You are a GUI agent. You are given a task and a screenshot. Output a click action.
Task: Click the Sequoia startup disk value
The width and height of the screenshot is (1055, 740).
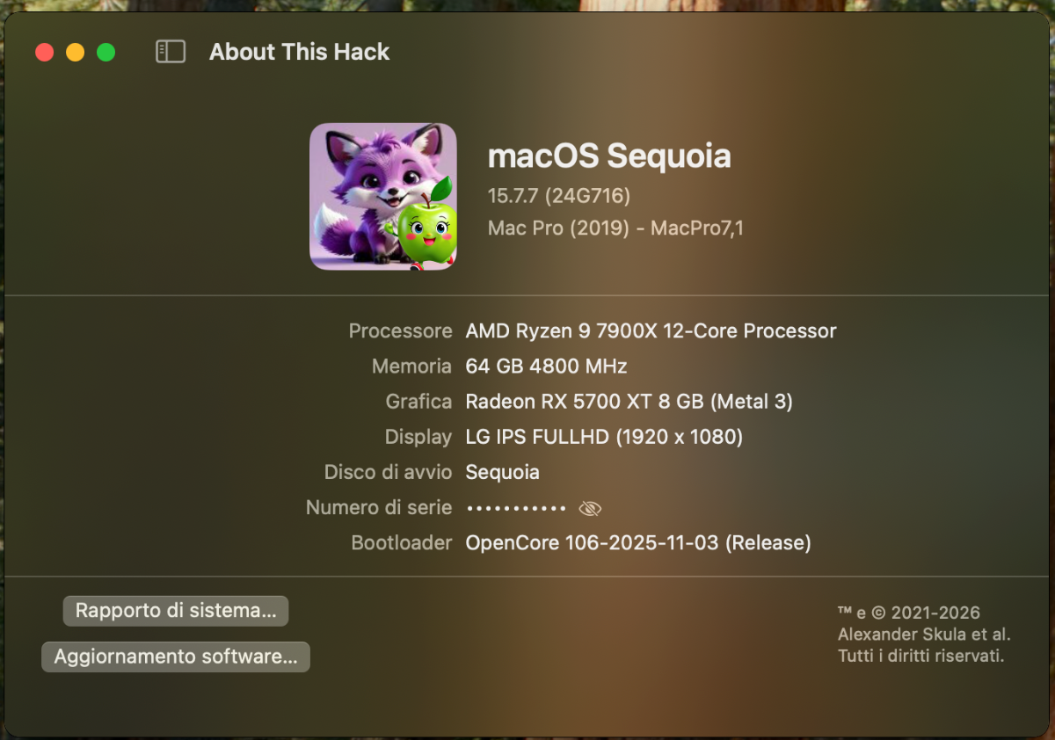click(502, 472)
